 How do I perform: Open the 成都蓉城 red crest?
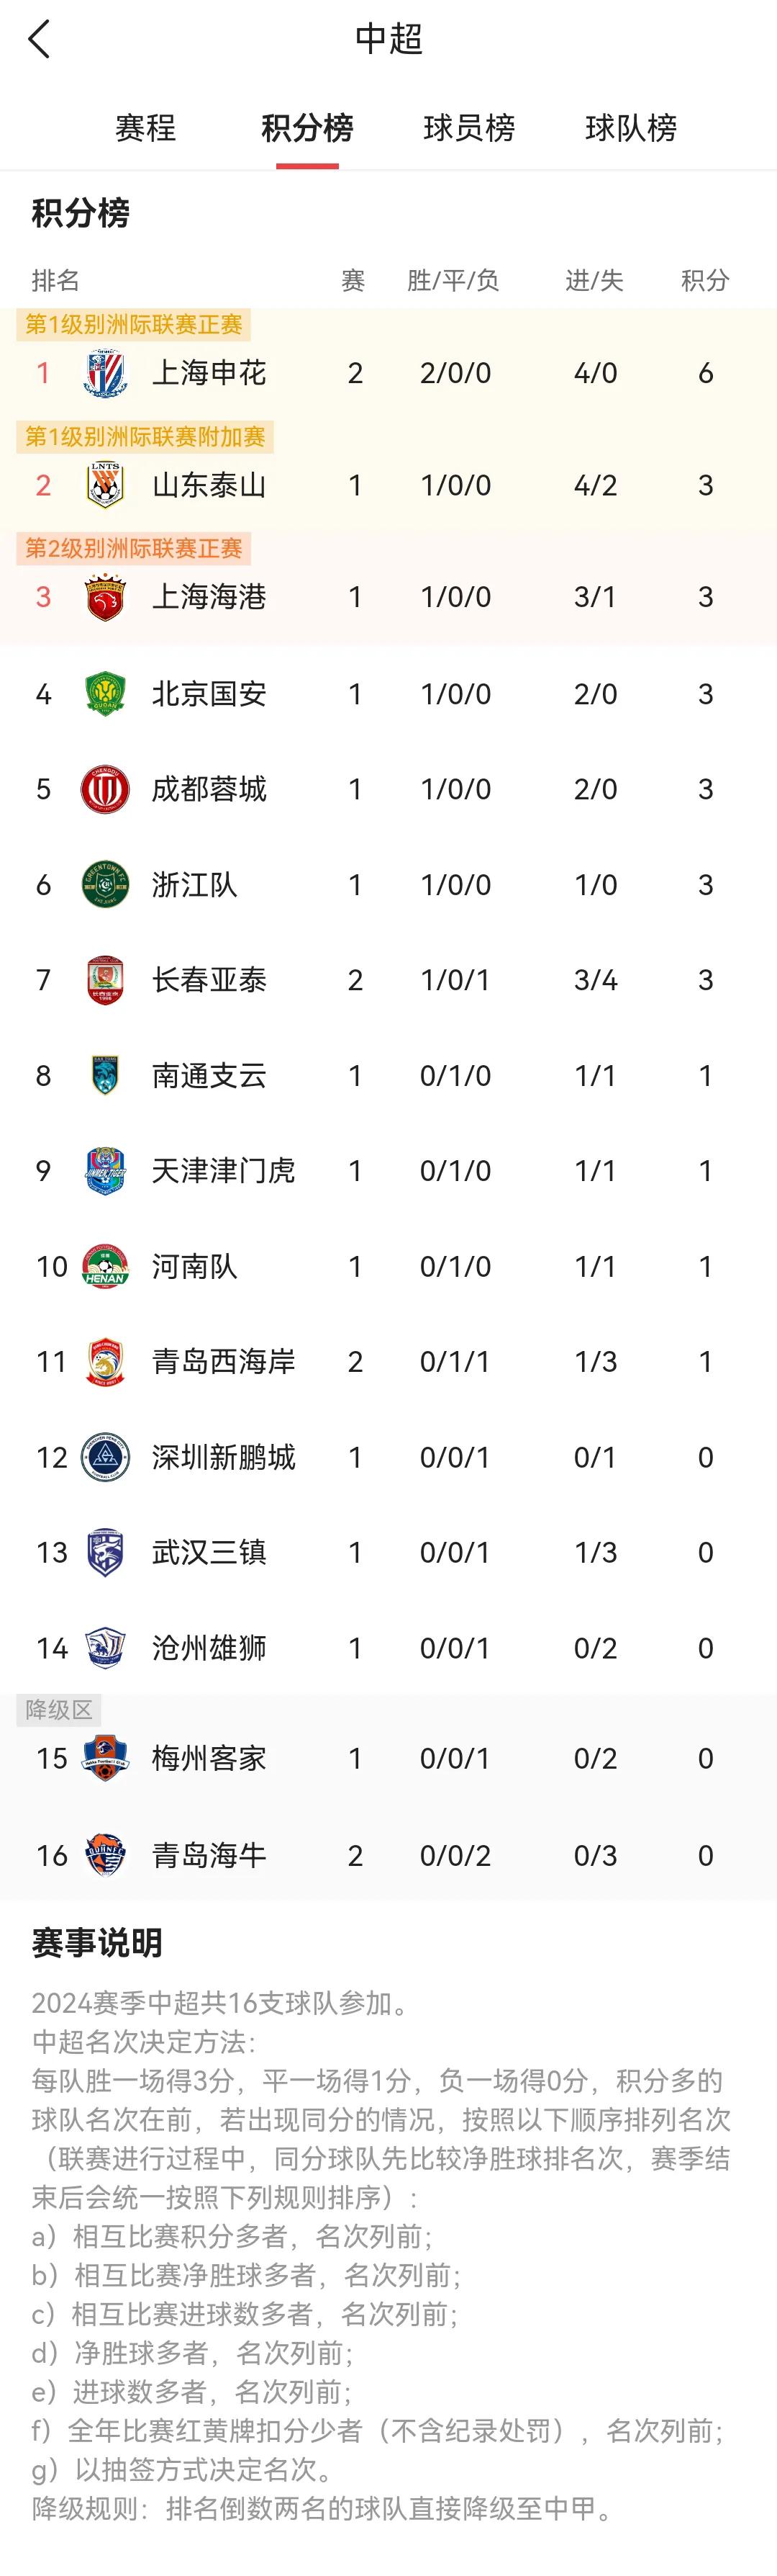pyautogui.click(x=105, y=789)
